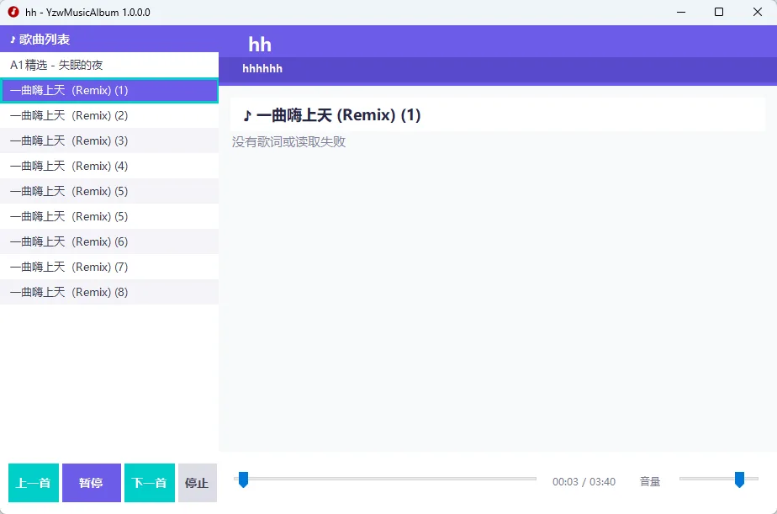Close the YzwMusicAlbum window
Screen dimensions: 777x514
(757, 12)
